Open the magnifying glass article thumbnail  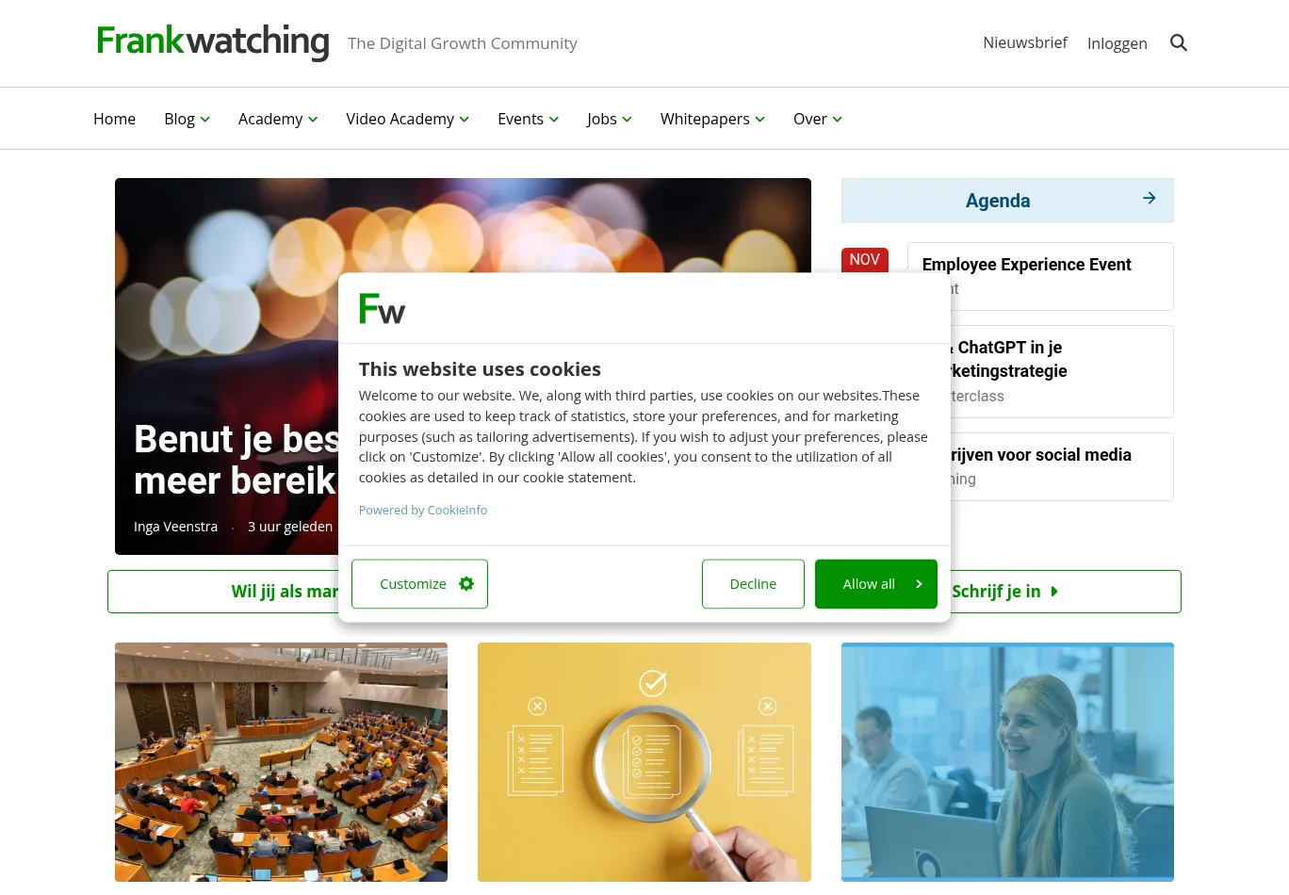click(644, 762)
